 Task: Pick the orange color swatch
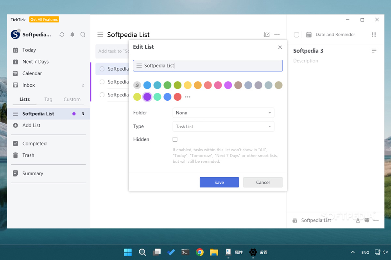tap(197, 85)
